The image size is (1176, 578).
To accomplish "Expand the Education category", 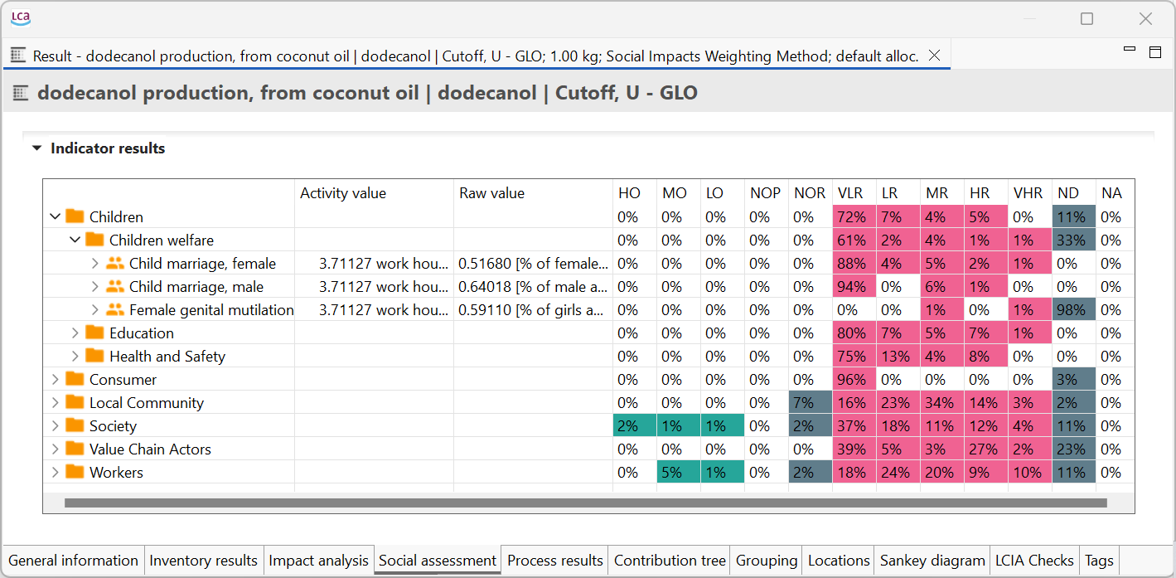I will pyautogui.click(x=75, y=333).
